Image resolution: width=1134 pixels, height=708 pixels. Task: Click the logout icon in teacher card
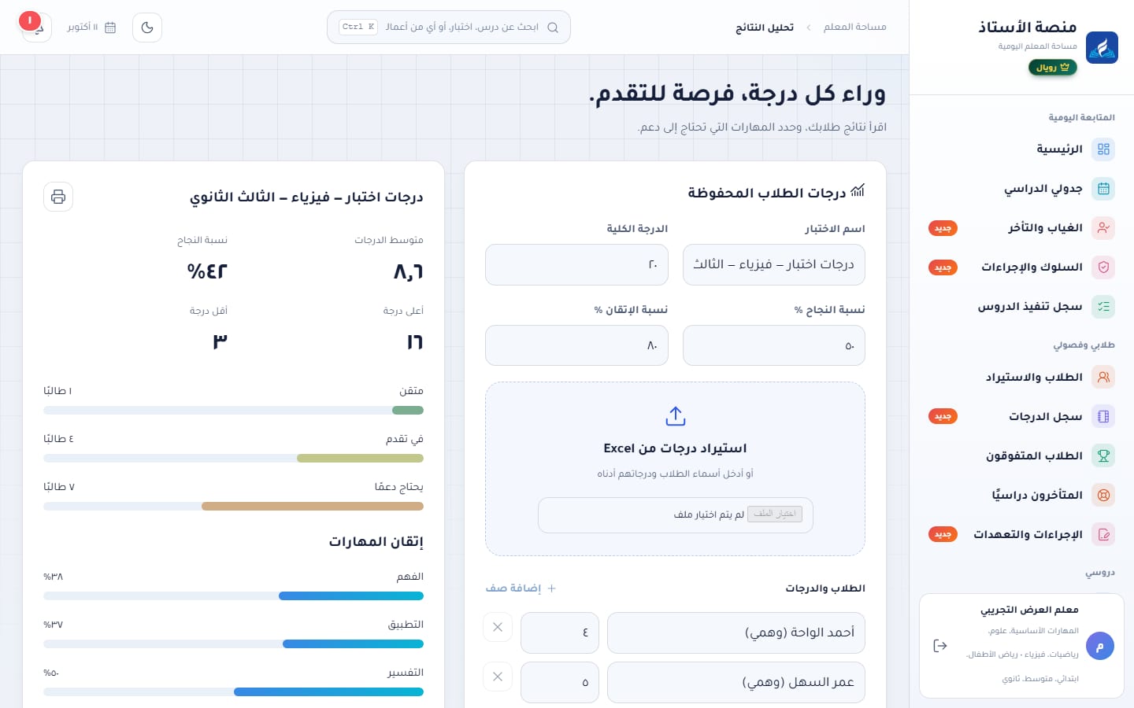(x=939, y=646)
